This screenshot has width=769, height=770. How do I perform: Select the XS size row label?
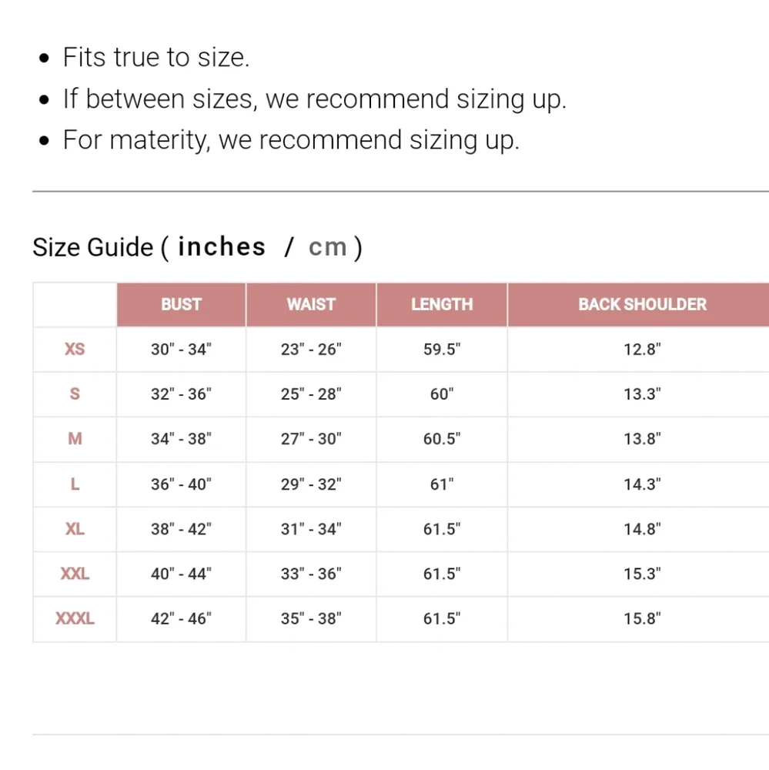[x=75, y=349]
